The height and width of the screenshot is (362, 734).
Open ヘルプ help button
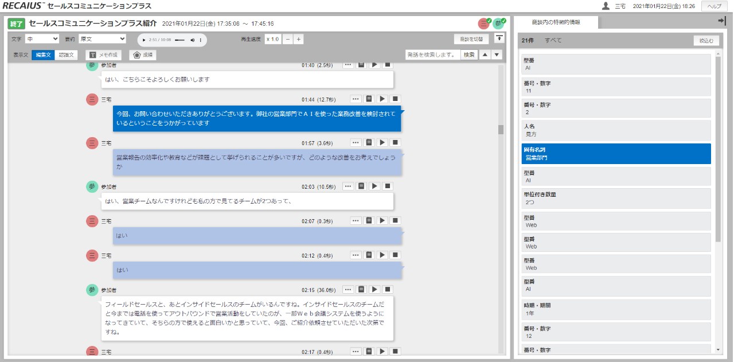click(x=715, y=6)
